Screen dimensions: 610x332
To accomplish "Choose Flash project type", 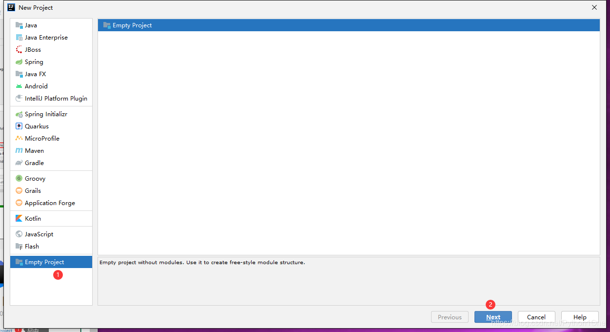I will point(51,247).
